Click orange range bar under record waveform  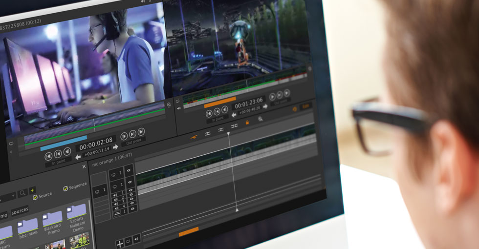click(x=220, y=102)
